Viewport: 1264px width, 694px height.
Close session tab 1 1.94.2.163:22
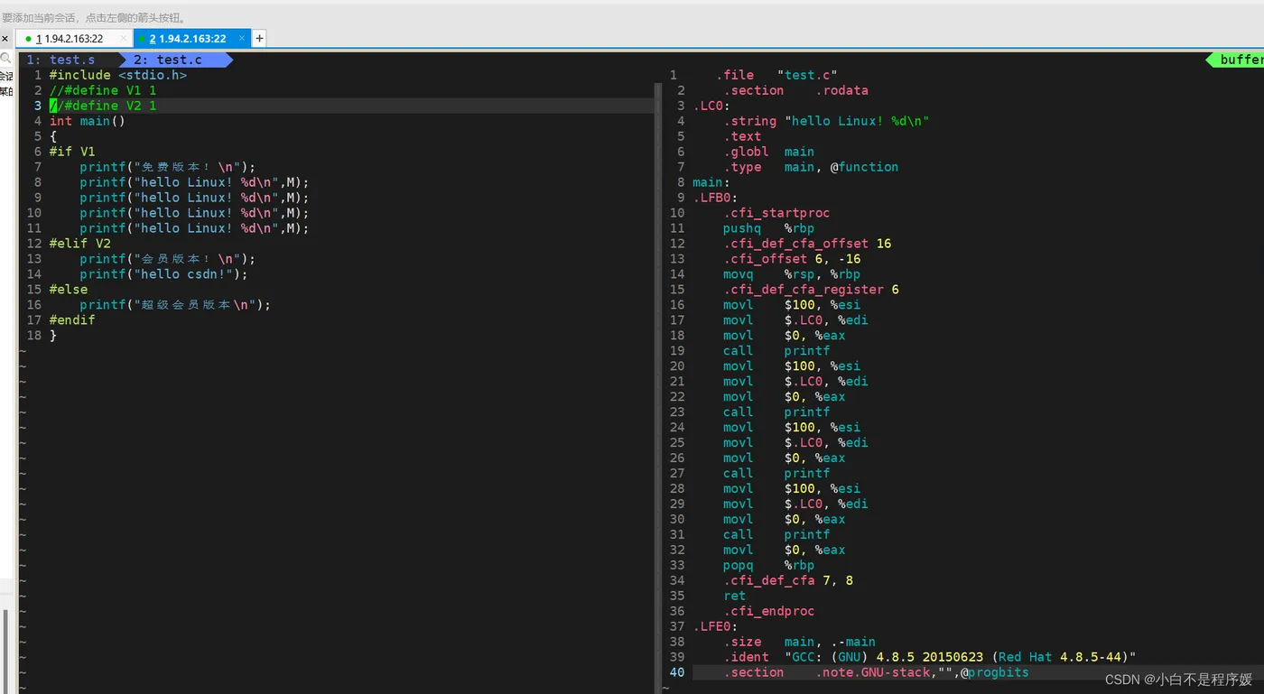pyautogui.click(x=124, y=39)
